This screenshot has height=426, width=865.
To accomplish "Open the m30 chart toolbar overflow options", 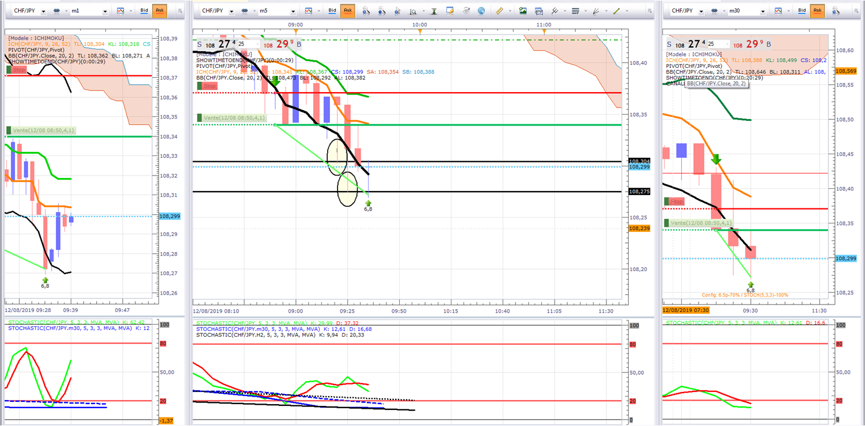I will (x=856, y=11).
